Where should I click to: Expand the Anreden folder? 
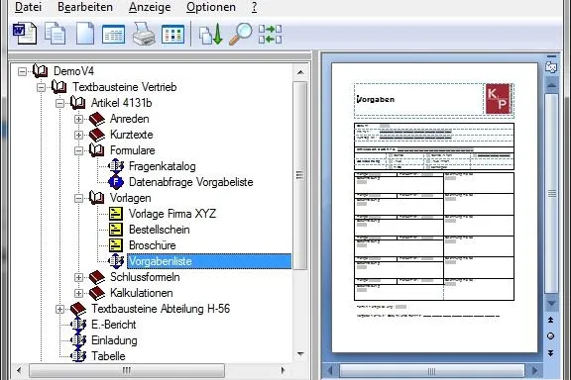click(x=78, y=119)
